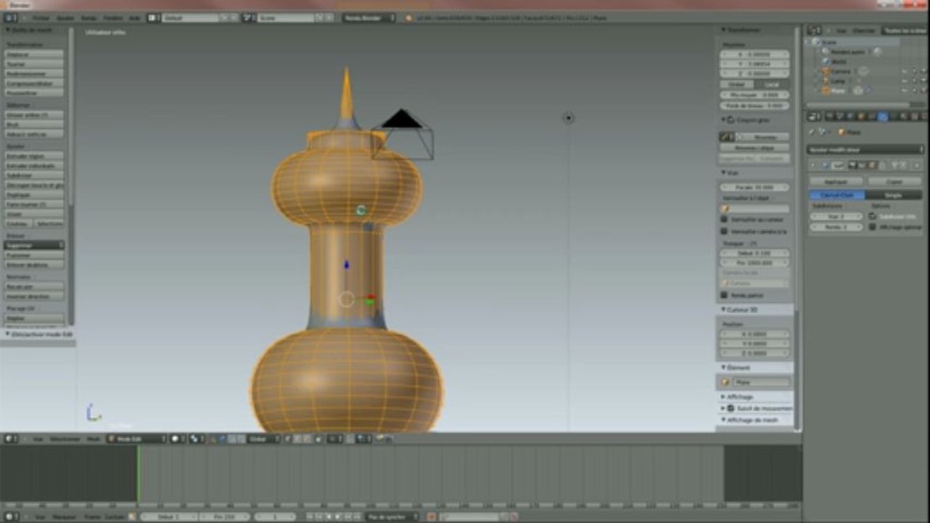This screenshot has width=930, height=523.
Task: Click the viewport shading sphere icon
Action: point(177,439)
